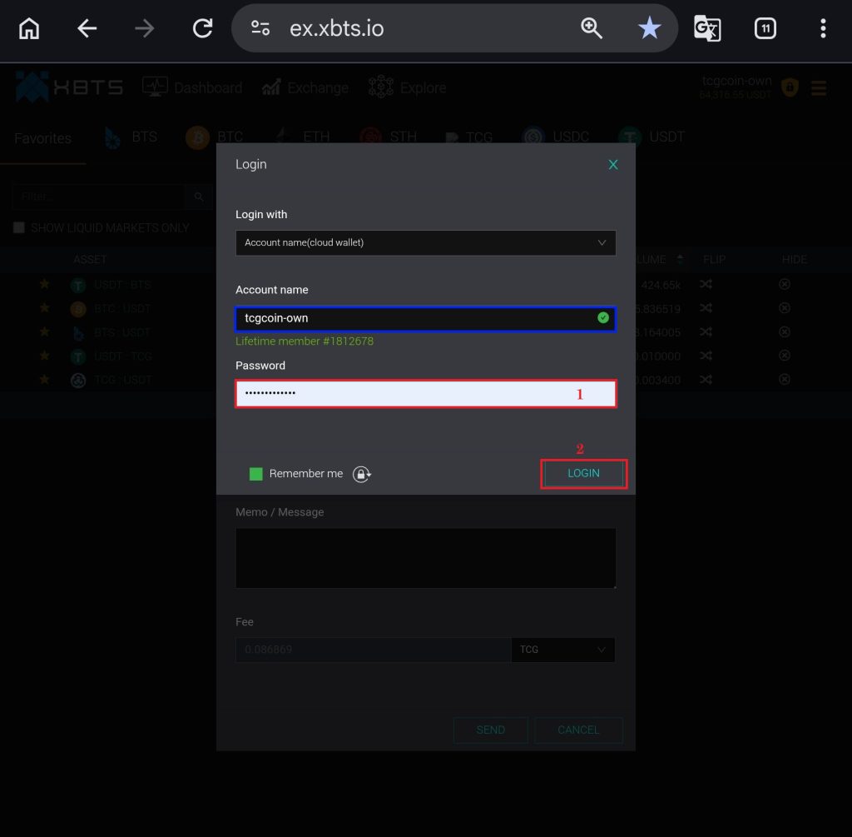Open the hamburger account menu
852x837 pixels.
coord(818,88)
